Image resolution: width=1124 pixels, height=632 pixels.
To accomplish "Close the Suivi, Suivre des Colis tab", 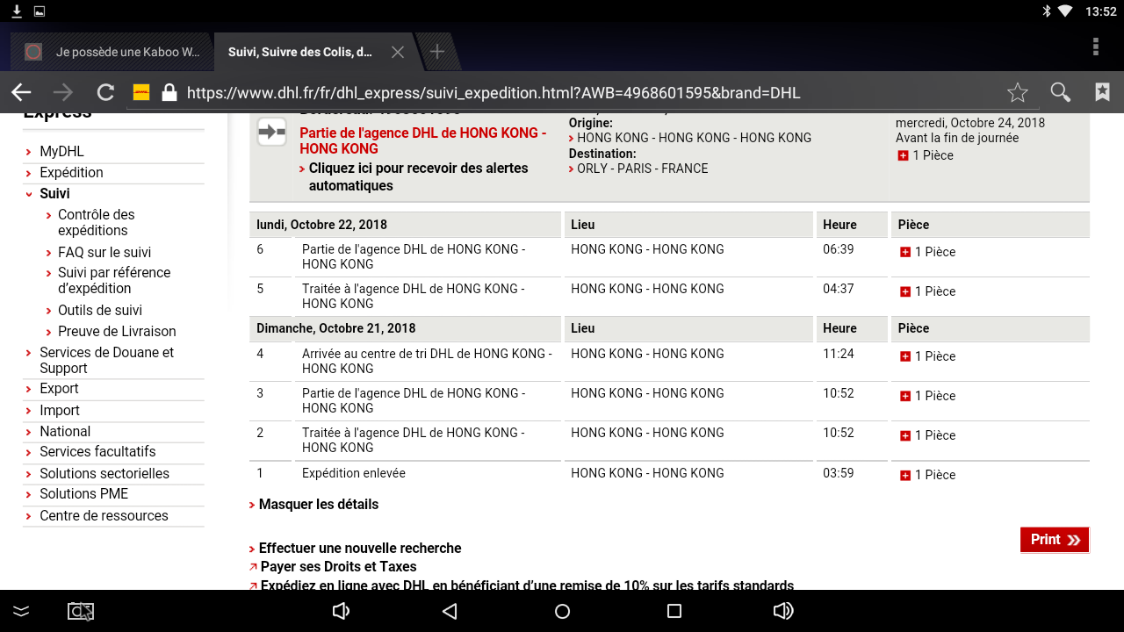I will point(397,52).
